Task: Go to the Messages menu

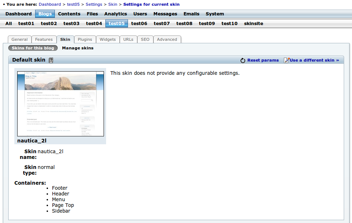Action: point(165,14)
